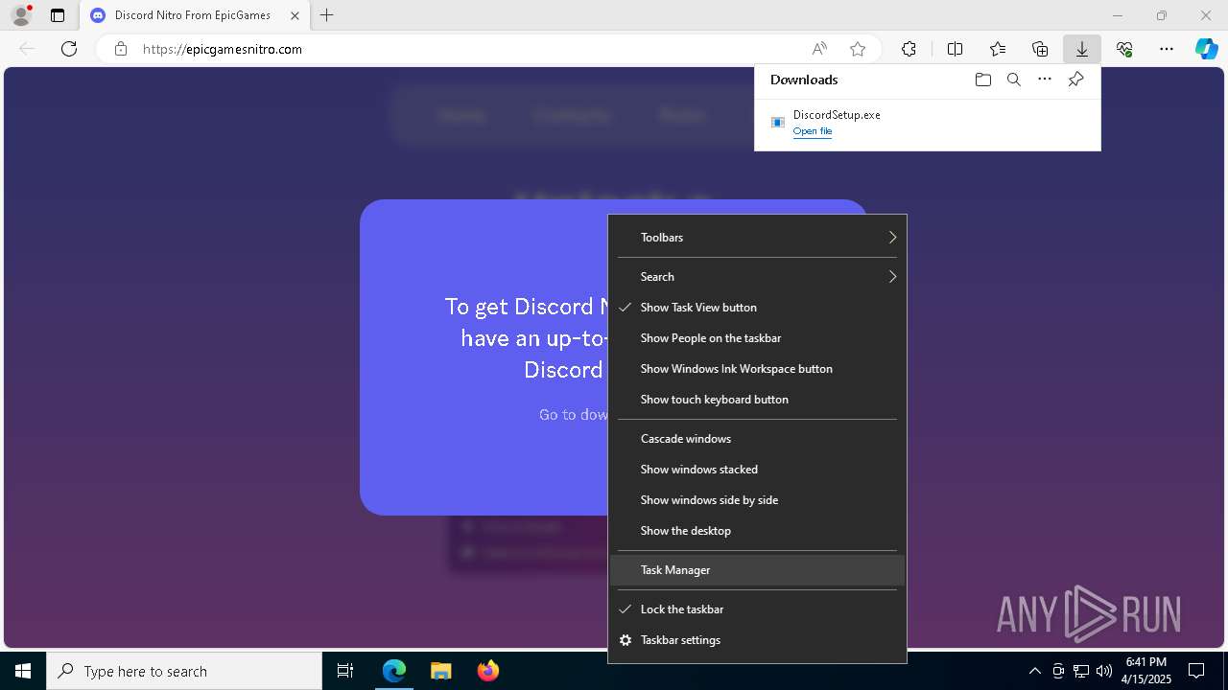1228x690 pixels.
Task: Toggle Show People on the taskbar
Action: (757, 338)
